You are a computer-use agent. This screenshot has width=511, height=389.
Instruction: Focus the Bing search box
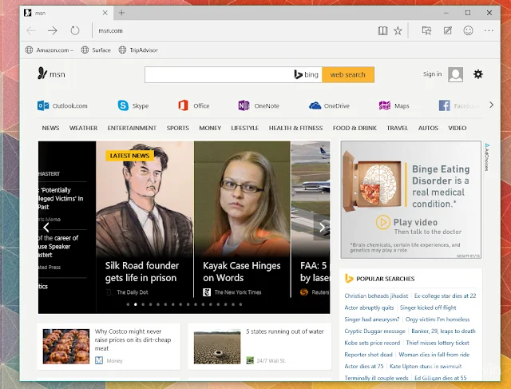click(219, 74)
